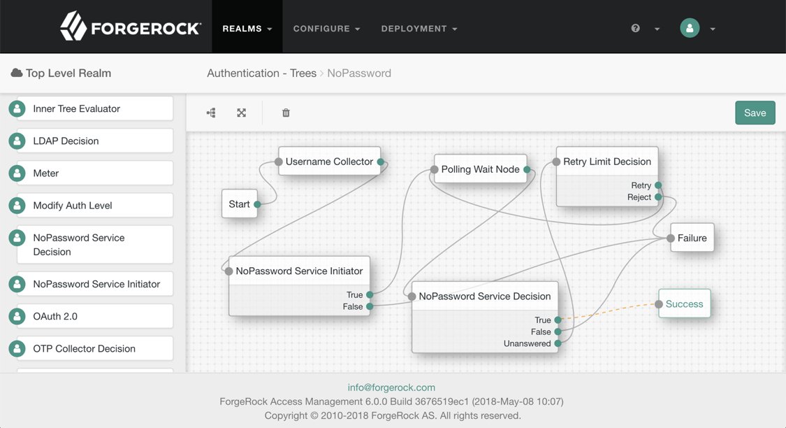
Task: Click the LDAP Decision user icon
Action: point(17,141)
